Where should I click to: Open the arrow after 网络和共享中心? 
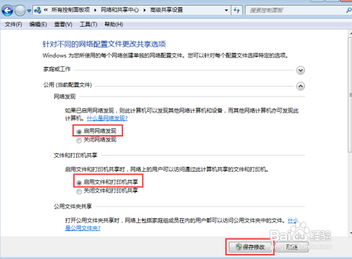tap(144, 10)
